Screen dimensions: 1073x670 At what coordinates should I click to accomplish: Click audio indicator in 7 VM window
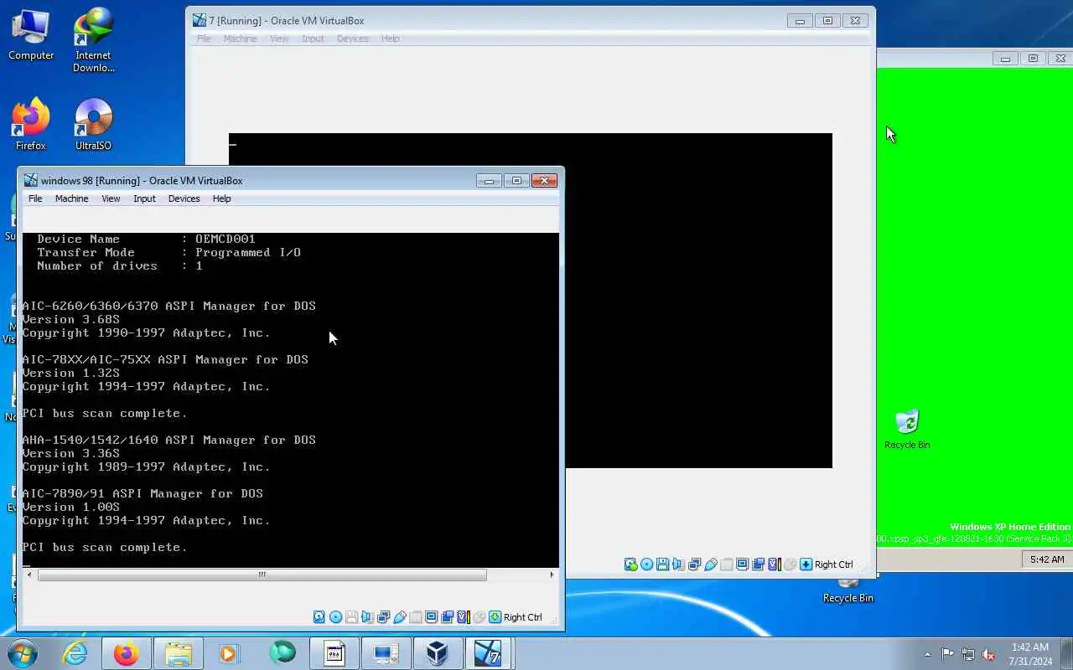[678, 564]
